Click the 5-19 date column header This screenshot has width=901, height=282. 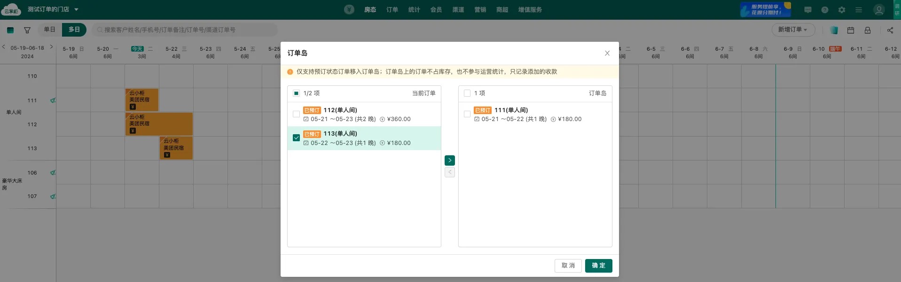[x=73, y=52]
